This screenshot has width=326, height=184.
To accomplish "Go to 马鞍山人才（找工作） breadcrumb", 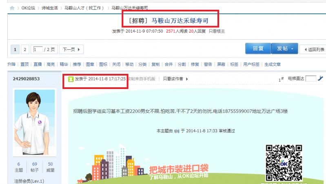I will [x=84, y=8].
